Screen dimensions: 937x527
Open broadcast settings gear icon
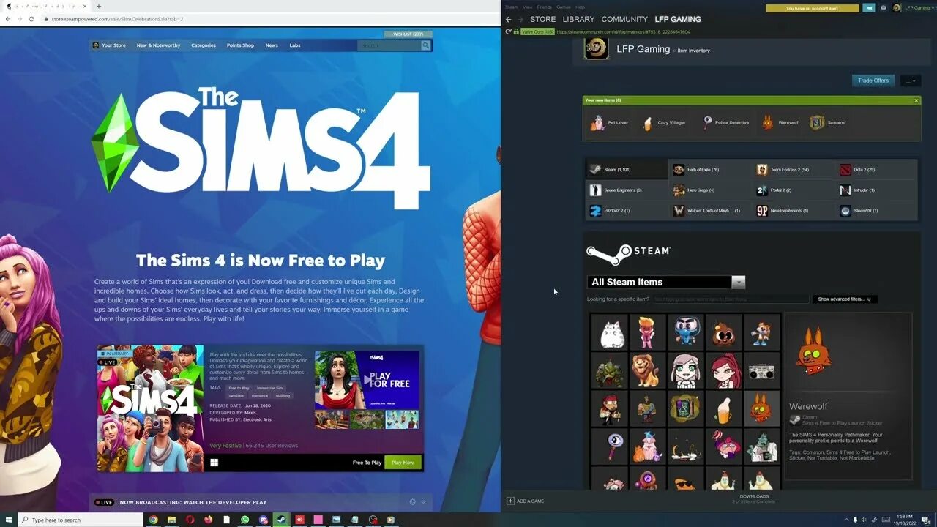click(412, 502)
